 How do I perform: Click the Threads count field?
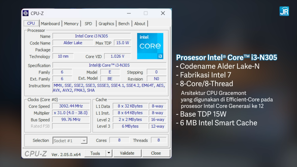tap(159, 140)
